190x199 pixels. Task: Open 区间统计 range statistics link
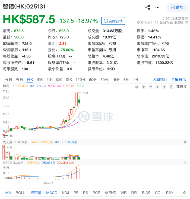coord(160,80)
